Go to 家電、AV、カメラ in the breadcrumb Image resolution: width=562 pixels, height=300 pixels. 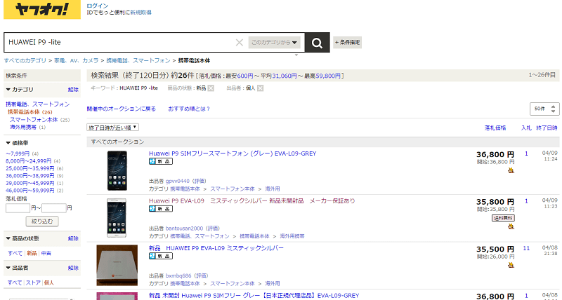(77, 60)
